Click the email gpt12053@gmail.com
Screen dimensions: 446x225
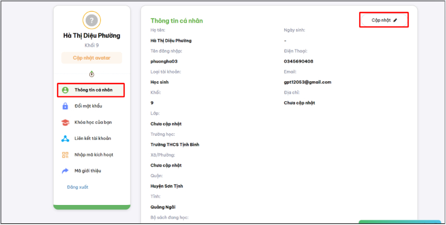pos(307,82)
